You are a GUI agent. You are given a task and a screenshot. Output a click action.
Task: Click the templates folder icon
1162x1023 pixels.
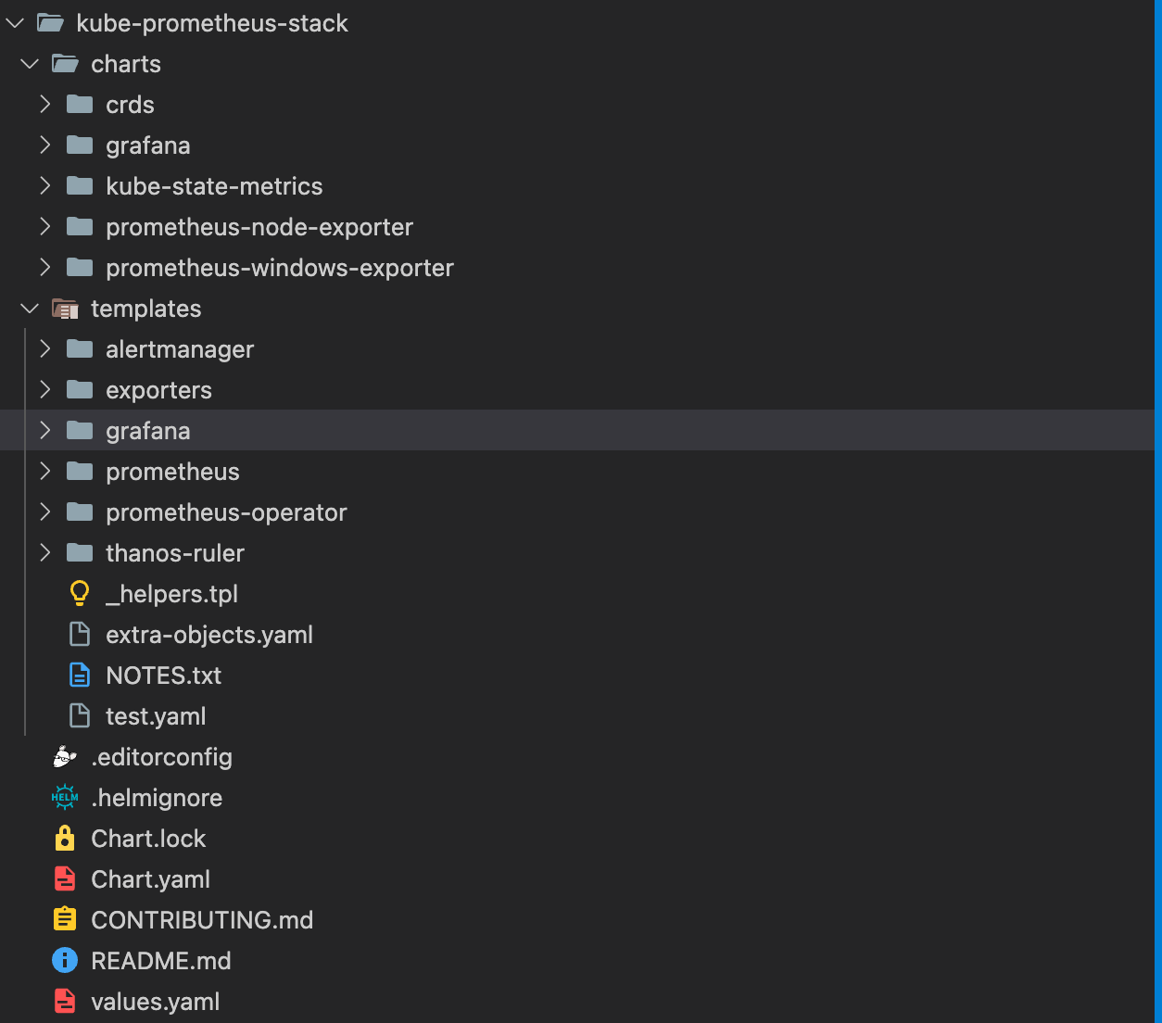point(65,309)
